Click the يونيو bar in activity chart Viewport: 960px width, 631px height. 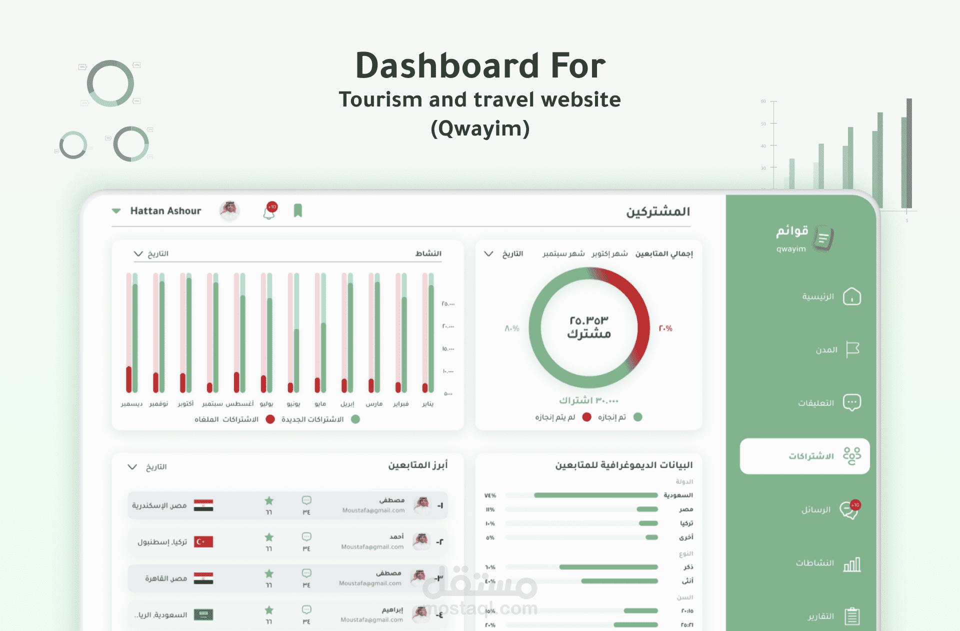click(293, 332)
